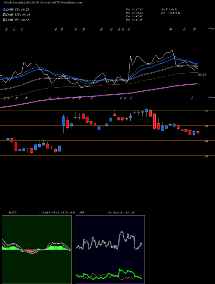Viewport: 215px width, 284px height.
Task: Click the chart title for NBTB
Action: pos(43,3)
